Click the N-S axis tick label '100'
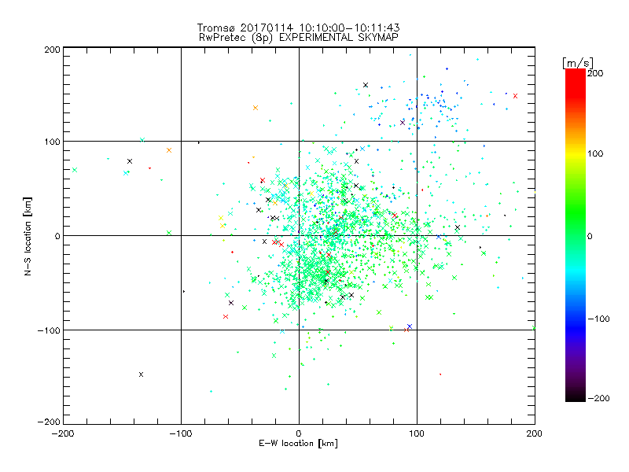629x472 pixels. click(52, 142)
